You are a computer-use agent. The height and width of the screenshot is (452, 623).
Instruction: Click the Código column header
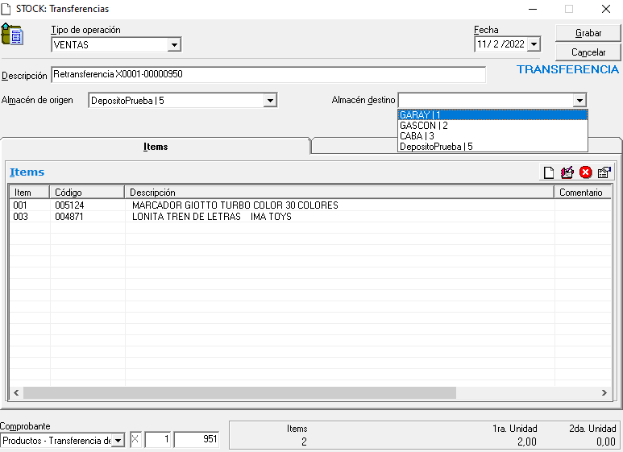point(69,193)
